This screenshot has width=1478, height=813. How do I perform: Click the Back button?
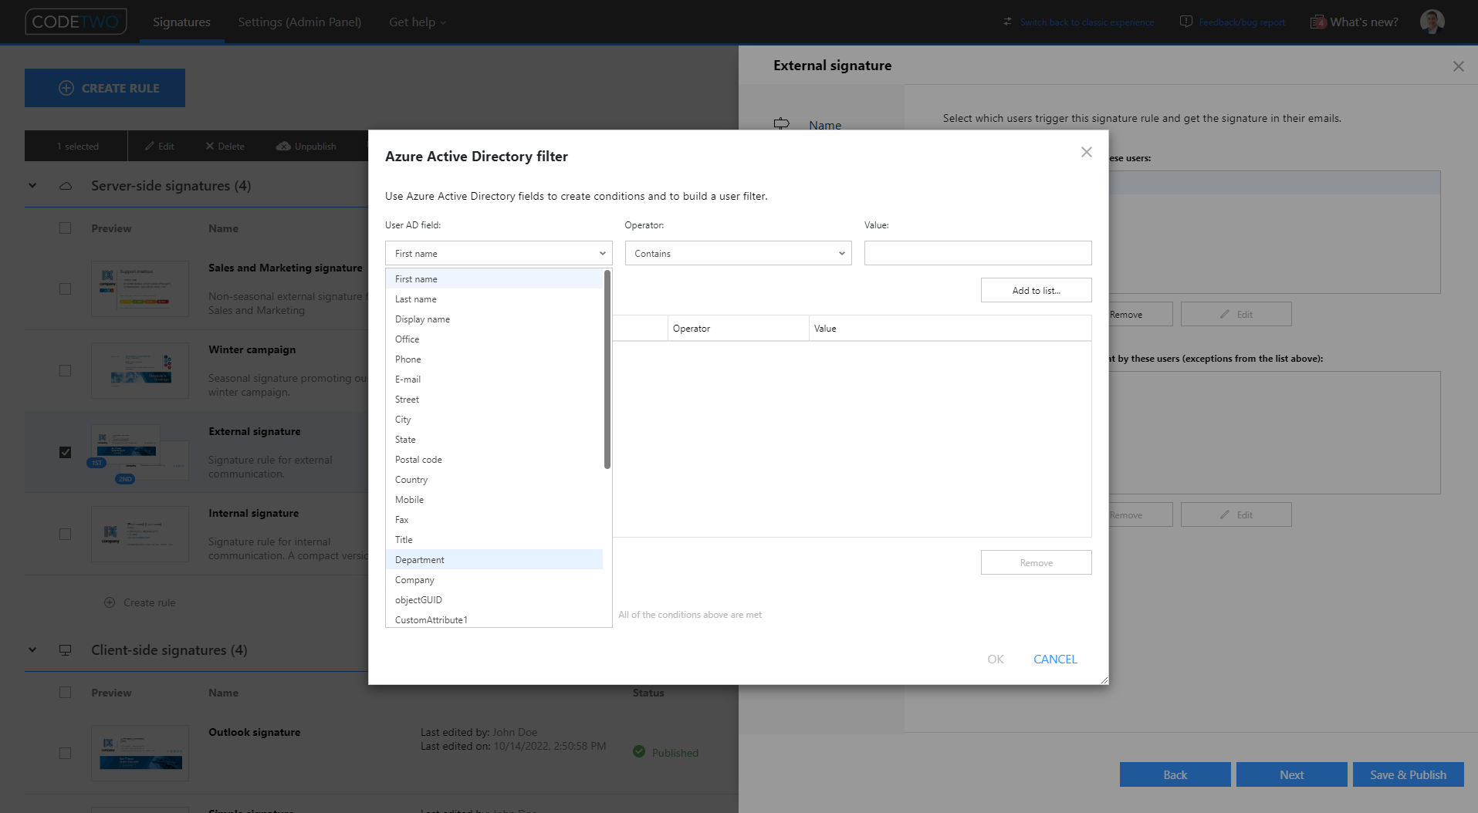(1175, 774)
